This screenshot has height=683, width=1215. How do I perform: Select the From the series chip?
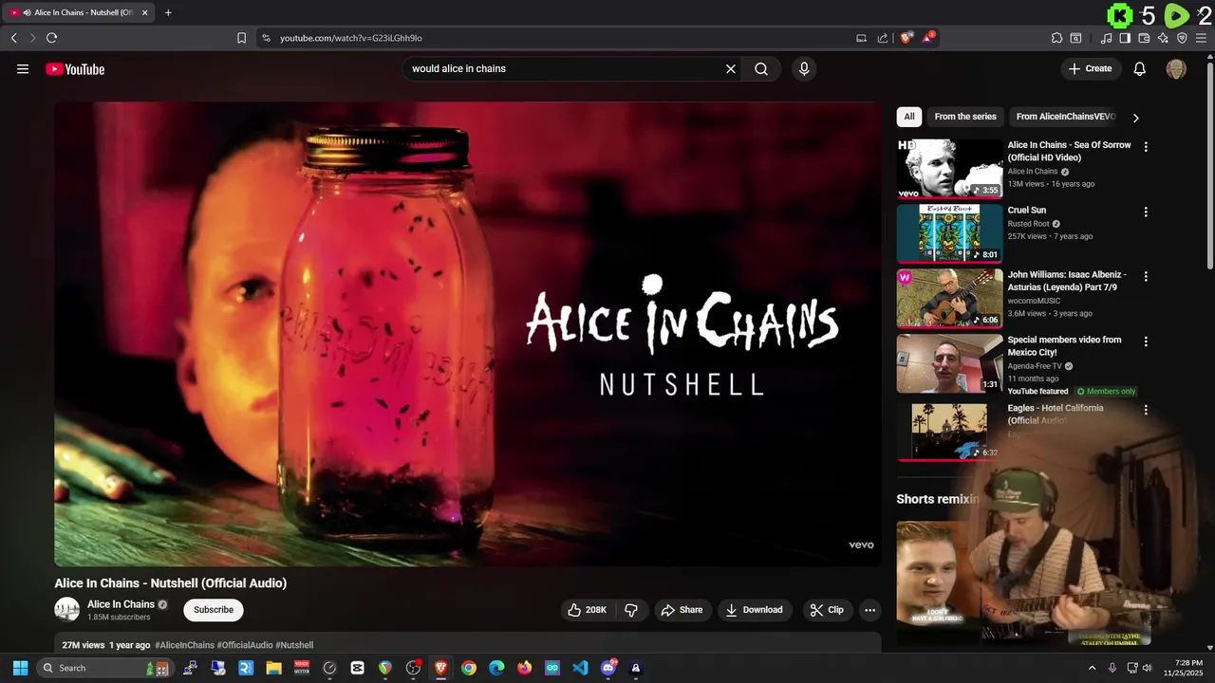965,117
